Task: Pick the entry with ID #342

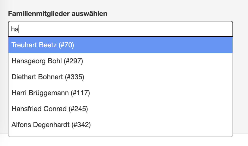Action: [x=51, y=125]
